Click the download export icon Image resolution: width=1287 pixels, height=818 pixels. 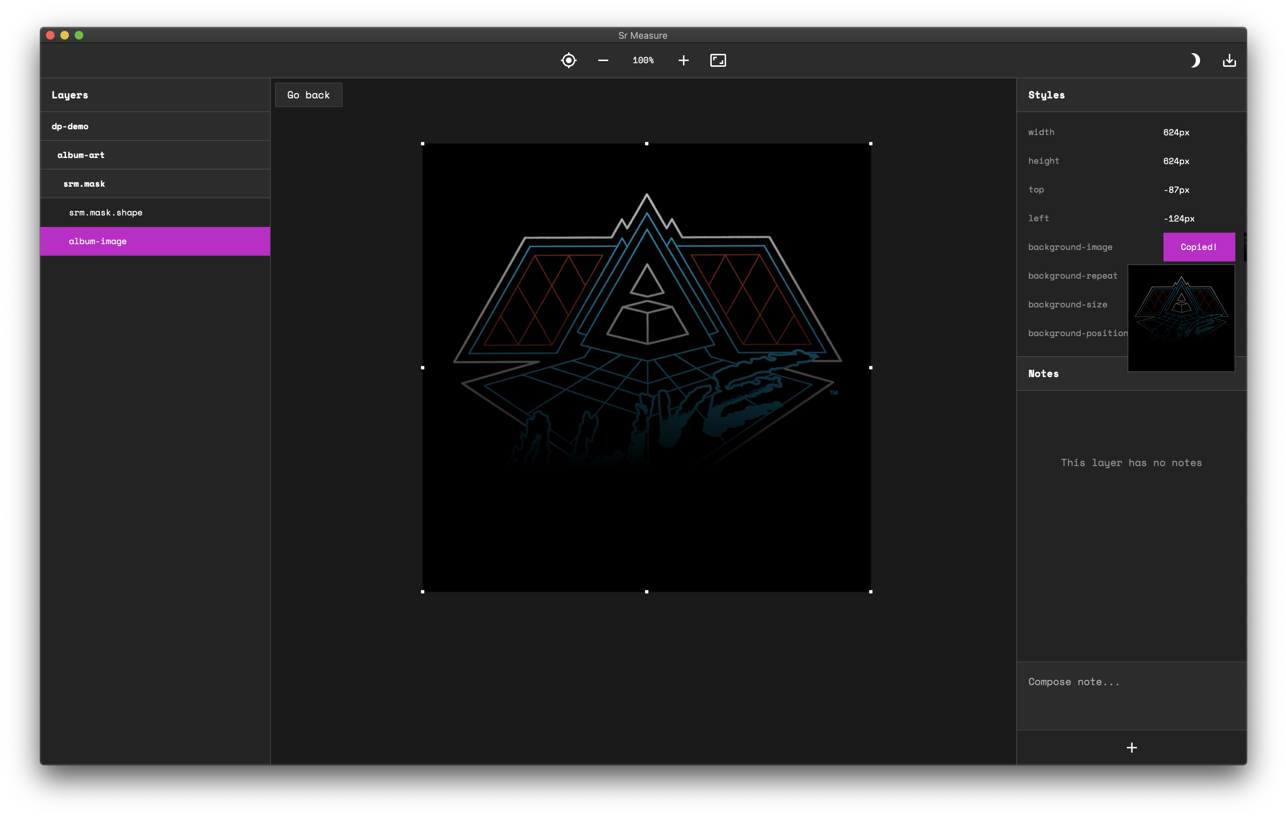click(1229, 60)
